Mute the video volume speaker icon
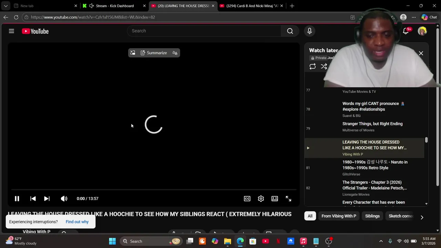Viewport: 441px width, 248px height. (x=64, y=198)
